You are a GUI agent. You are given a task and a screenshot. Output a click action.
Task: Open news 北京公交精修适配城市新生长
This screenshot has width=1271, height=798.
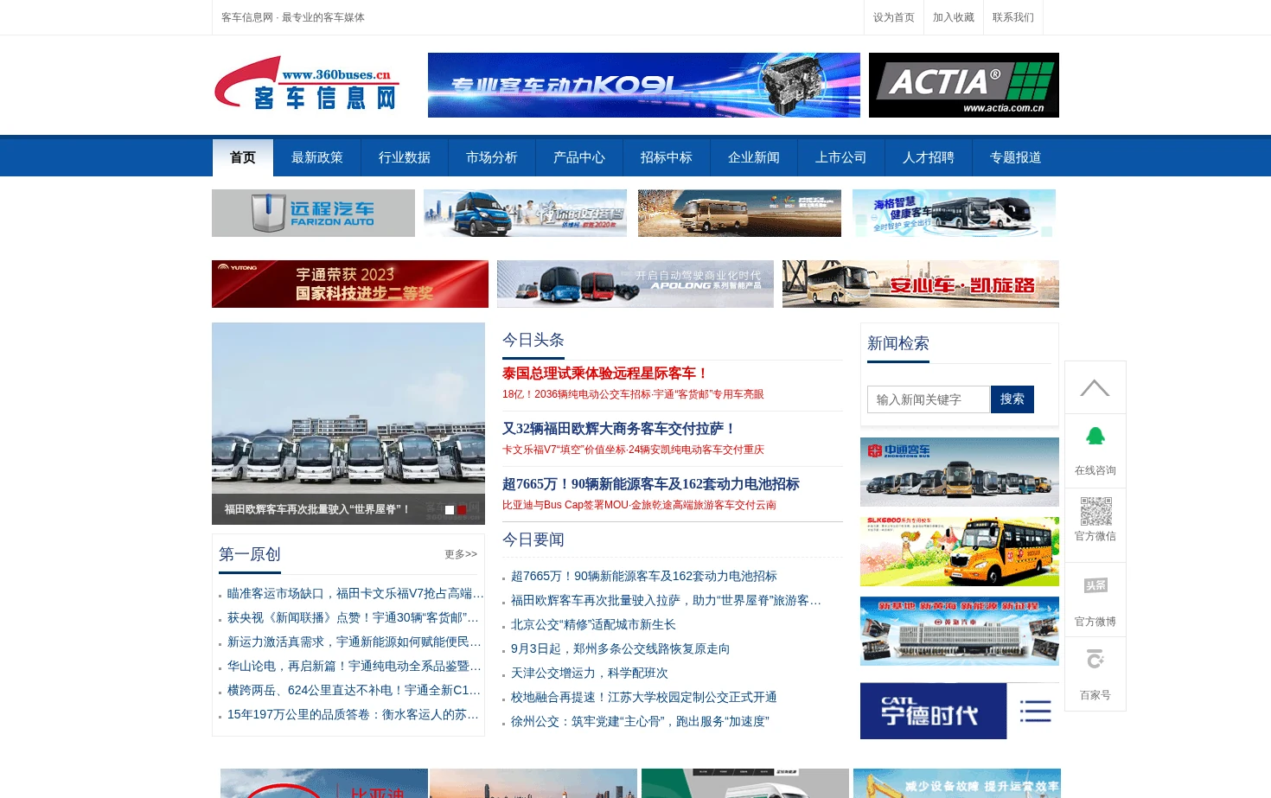tap(593, 624)
